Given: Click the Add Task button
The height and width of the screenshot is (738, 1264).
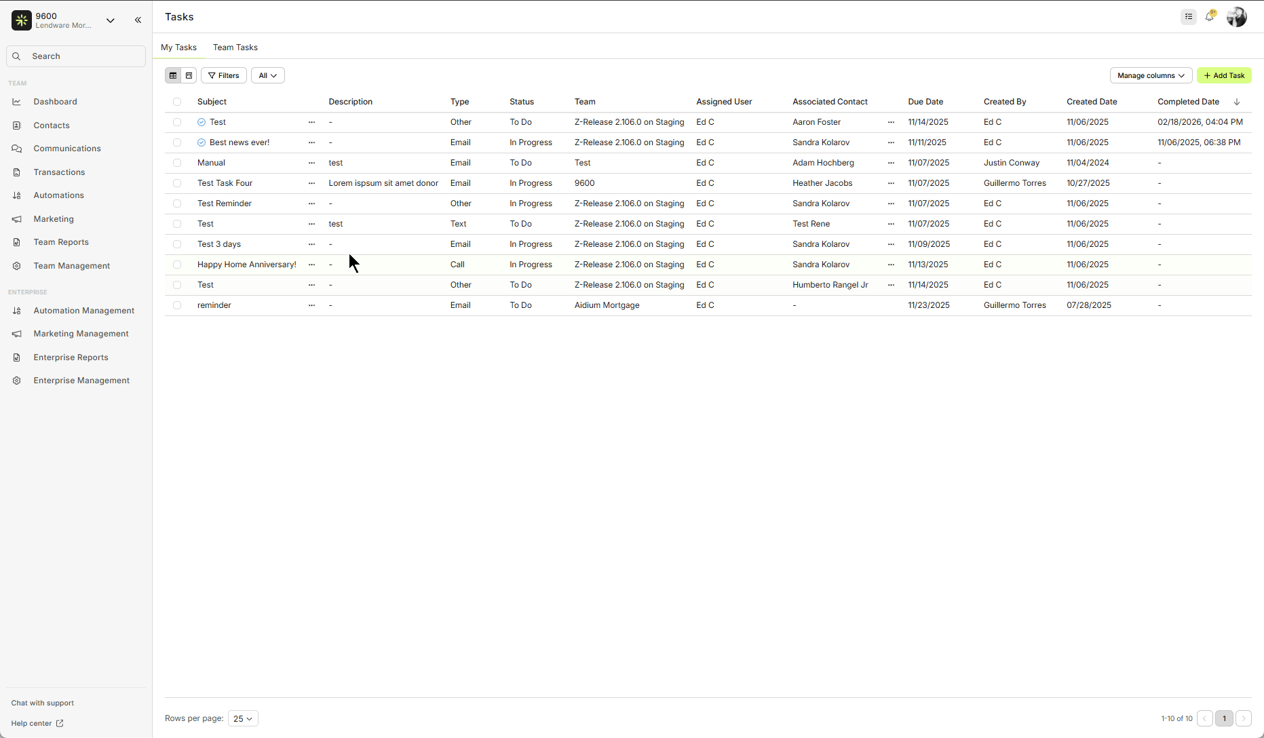Looking at the screenshot, I should (x=1224, y=75).
